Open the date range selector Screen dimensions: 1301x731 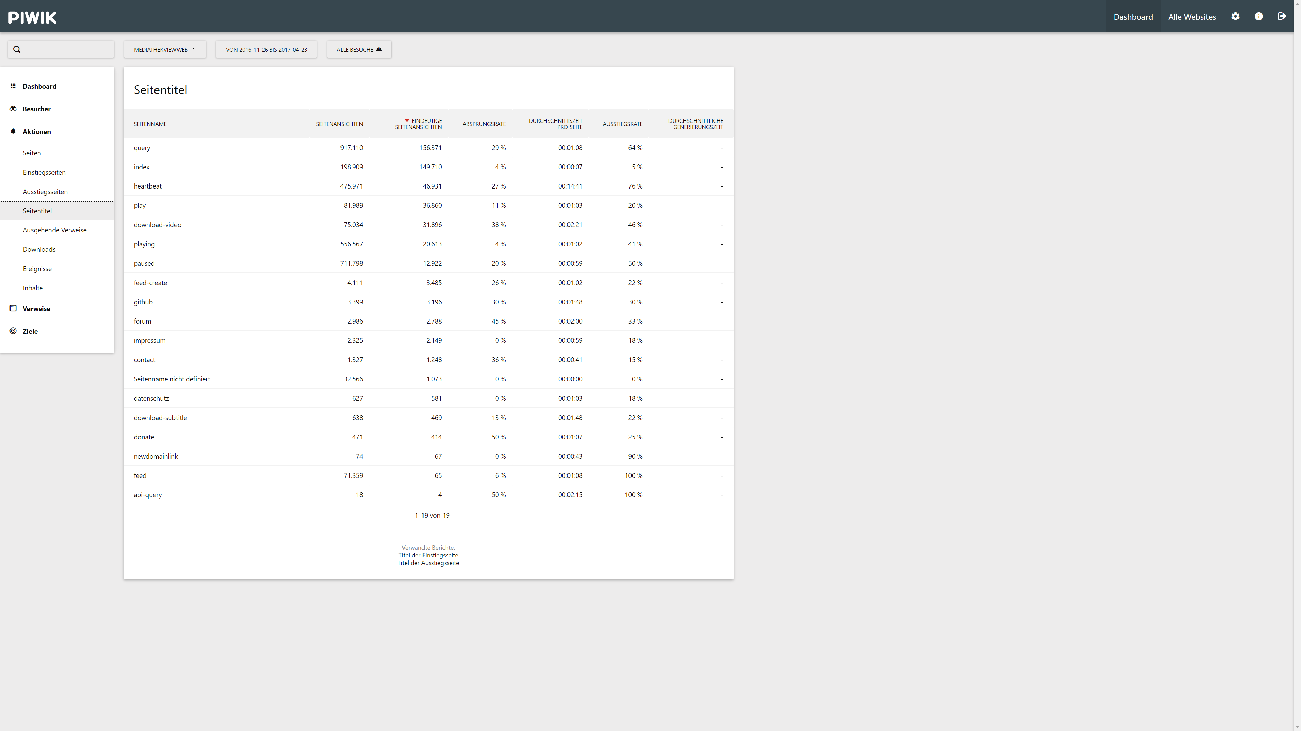coord(266,49)
